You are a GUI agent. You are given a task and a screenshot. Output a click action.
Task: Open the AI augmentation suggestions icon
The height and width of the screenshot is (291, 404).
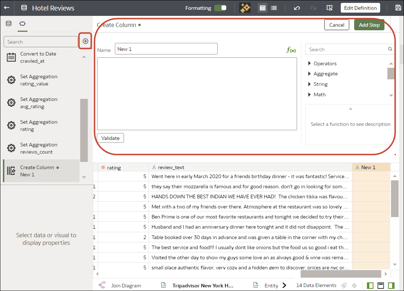[245, 8]
